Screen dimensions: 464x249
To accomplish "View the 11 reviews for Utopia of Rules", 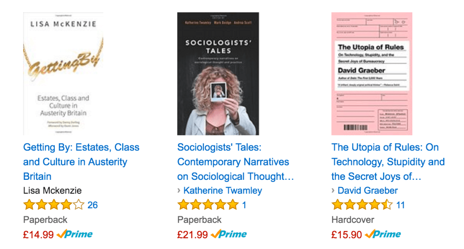I will click(401, 205).
